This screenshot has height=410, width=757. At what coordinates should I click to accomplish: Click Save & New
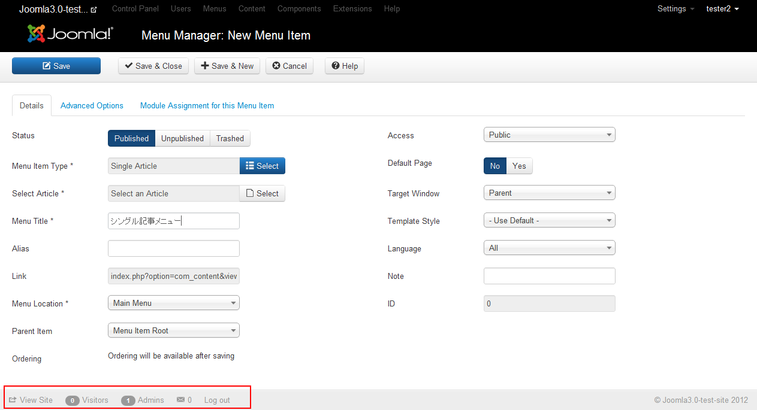(x=227, y=66)
